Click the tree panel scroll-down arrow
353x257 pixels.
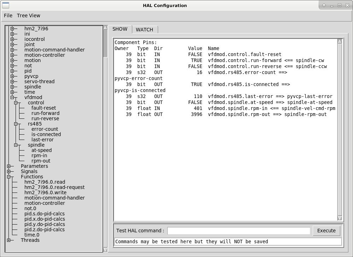pos(105,250)
